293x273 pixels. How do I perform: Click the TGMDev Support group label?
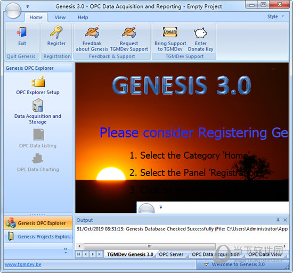184,56
